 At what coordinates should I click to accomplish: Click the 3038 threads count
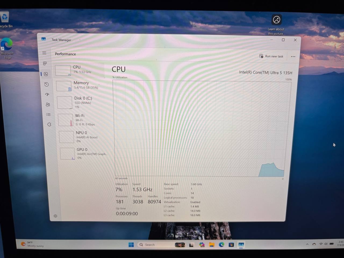pos(138,202)
